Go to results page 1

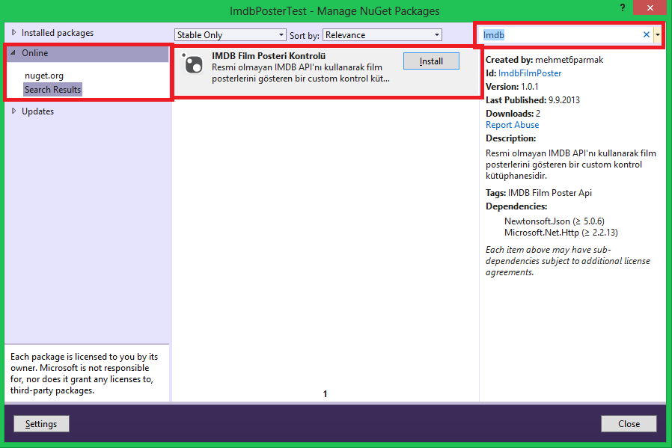click(x=326, y=393)
